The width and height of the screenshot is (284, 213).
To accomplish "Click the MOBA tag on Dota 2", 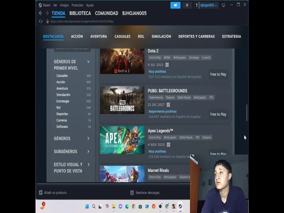I will pos(167,58).
